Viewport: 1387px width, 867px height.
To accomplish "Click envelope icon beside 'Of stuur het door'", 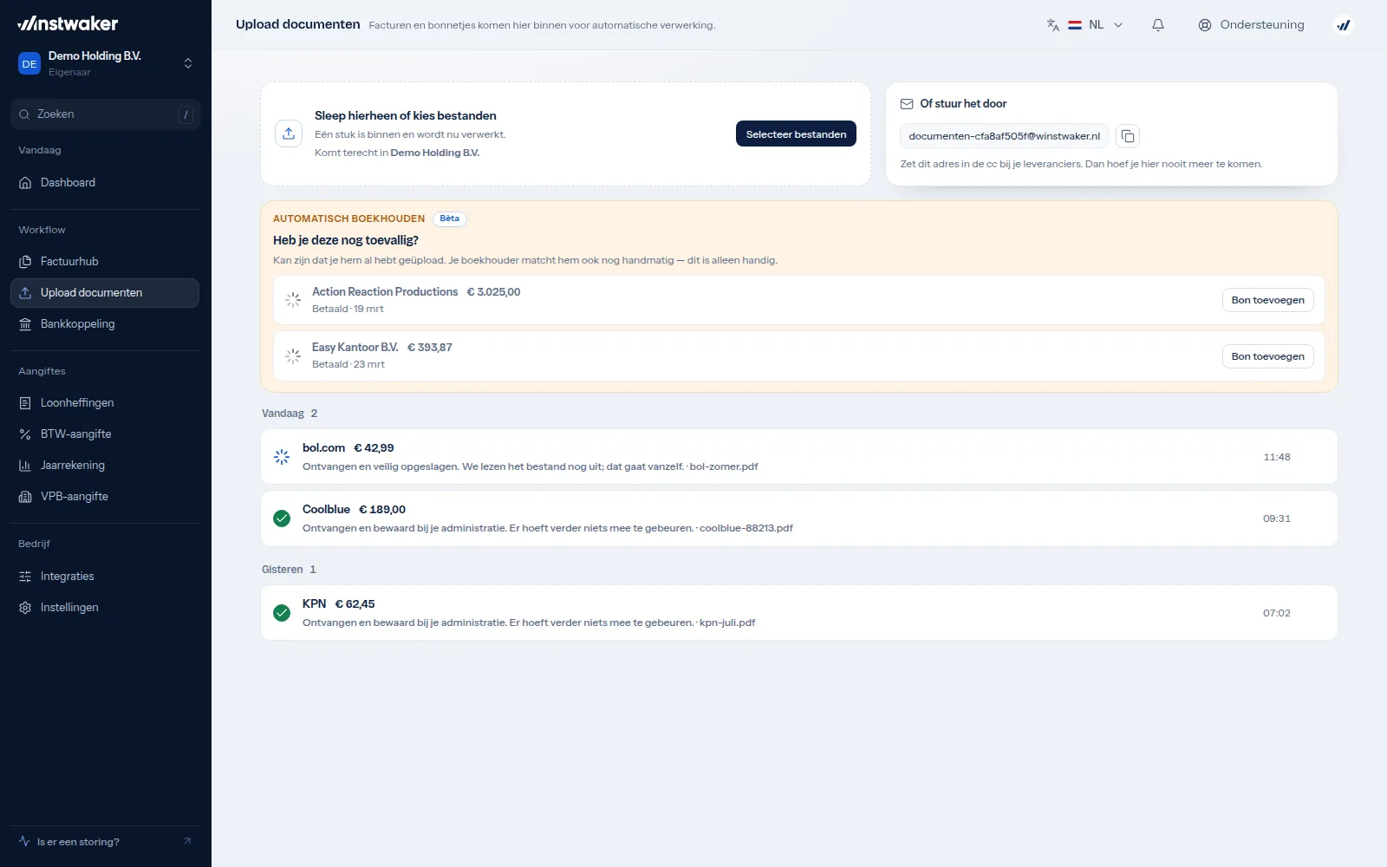I will (x=907, y=104).
